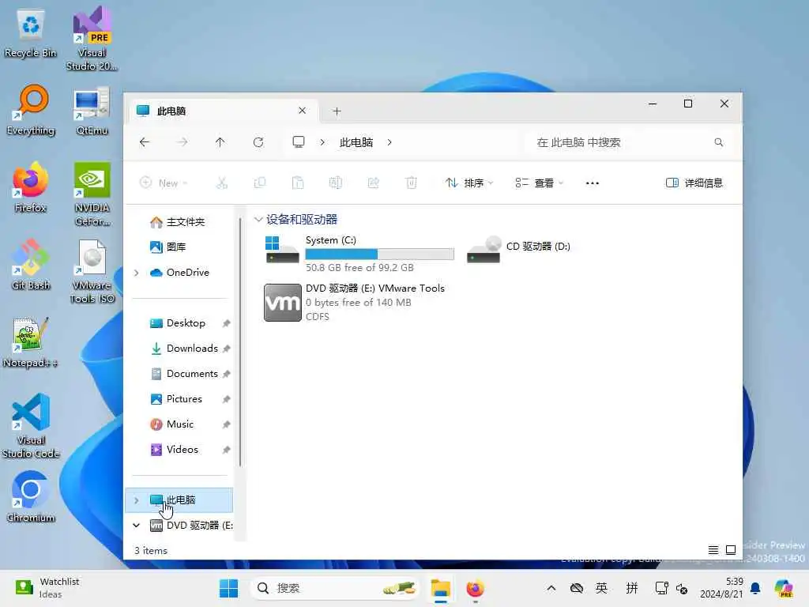Screen dimensions: 809x607
Task: Click the forward navigation arrow
Action: 182,142
